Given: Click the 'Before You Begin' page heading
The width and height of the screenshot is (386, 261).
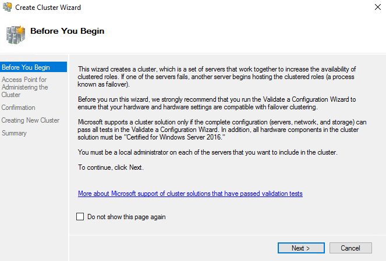Looking at the screenshot, I should point(67,31).
